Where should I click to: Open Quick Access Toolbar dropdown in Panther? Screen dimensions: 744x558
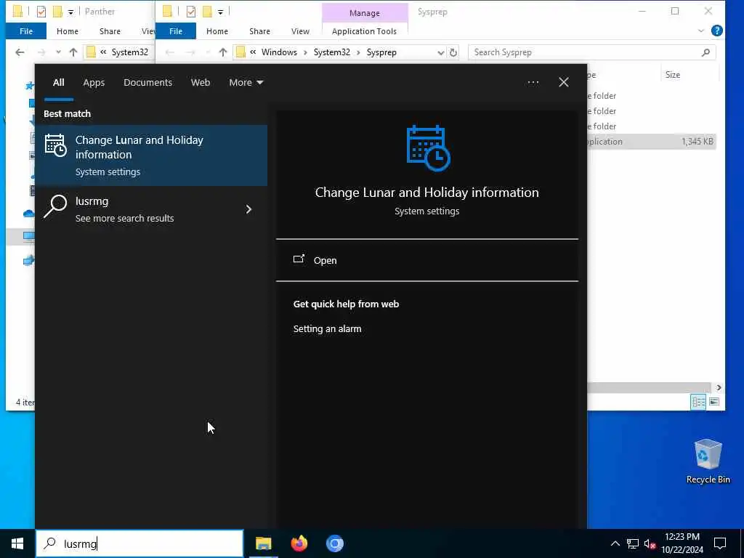click(70, 12)
